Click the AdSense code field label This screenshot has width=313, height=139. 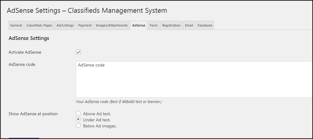point(22,64)
